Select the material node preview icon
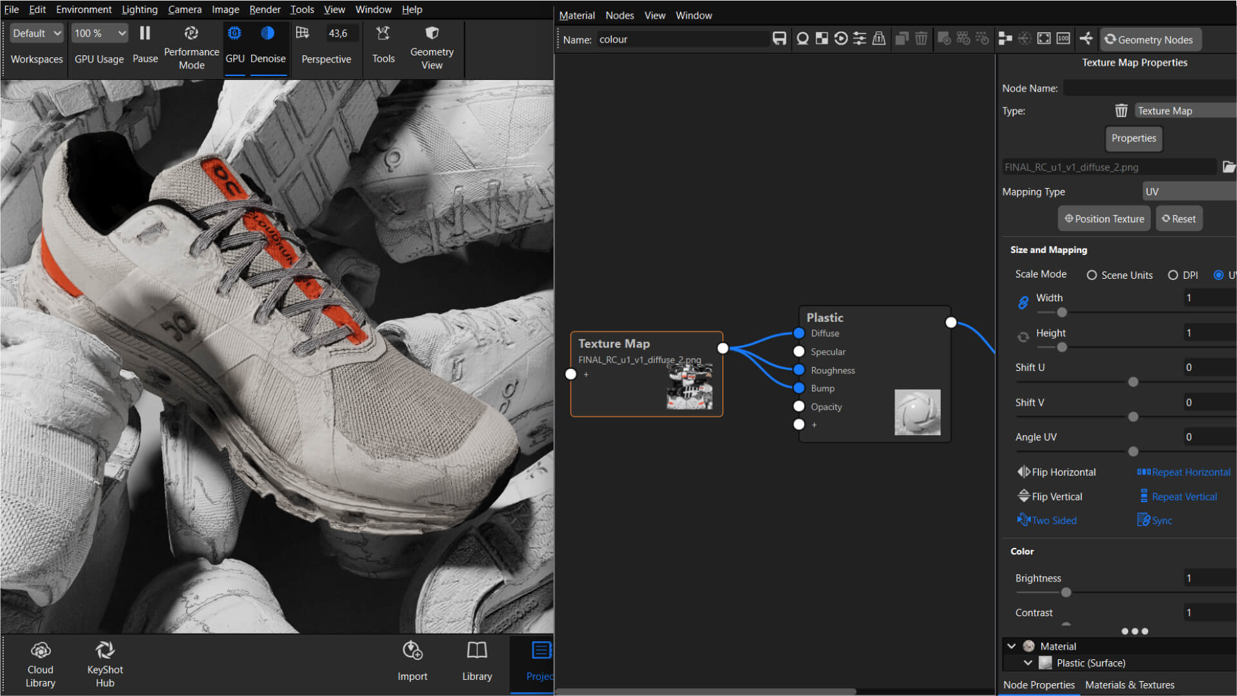This screenshot has height=696, width=1237. tap(802, 39)
